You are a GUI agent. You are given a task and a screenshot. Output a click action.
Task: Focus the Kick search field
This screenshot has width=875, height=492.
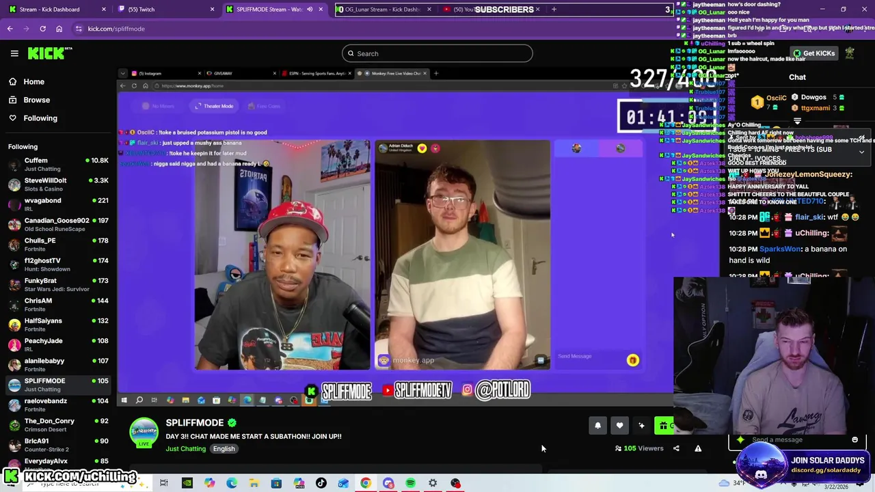click(437, 53)
